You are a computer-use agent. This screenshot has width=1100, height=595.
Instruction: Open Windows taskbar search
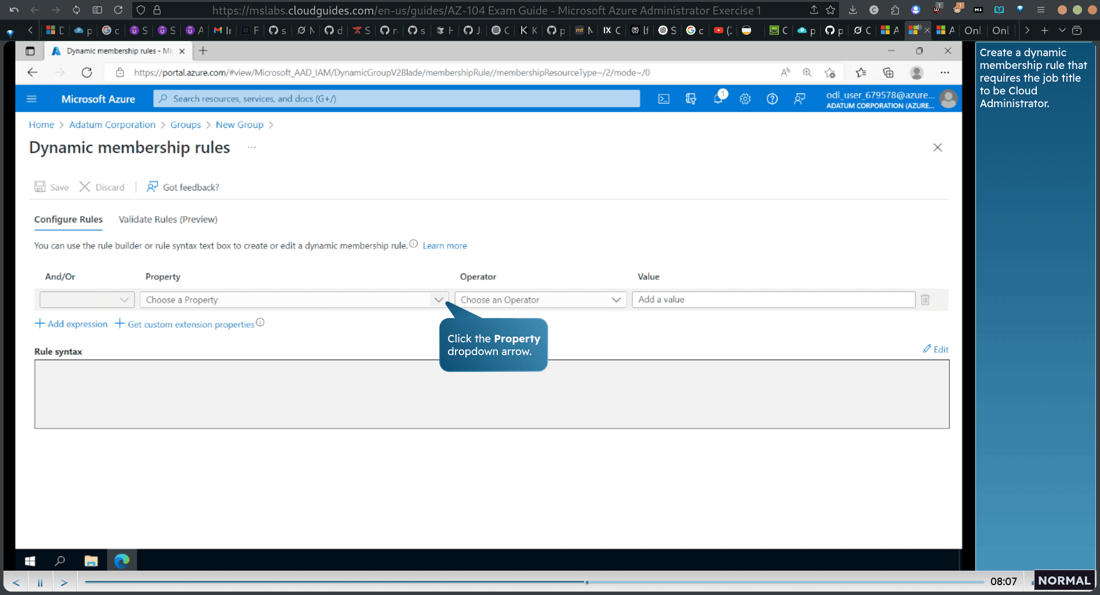[60, 561]
